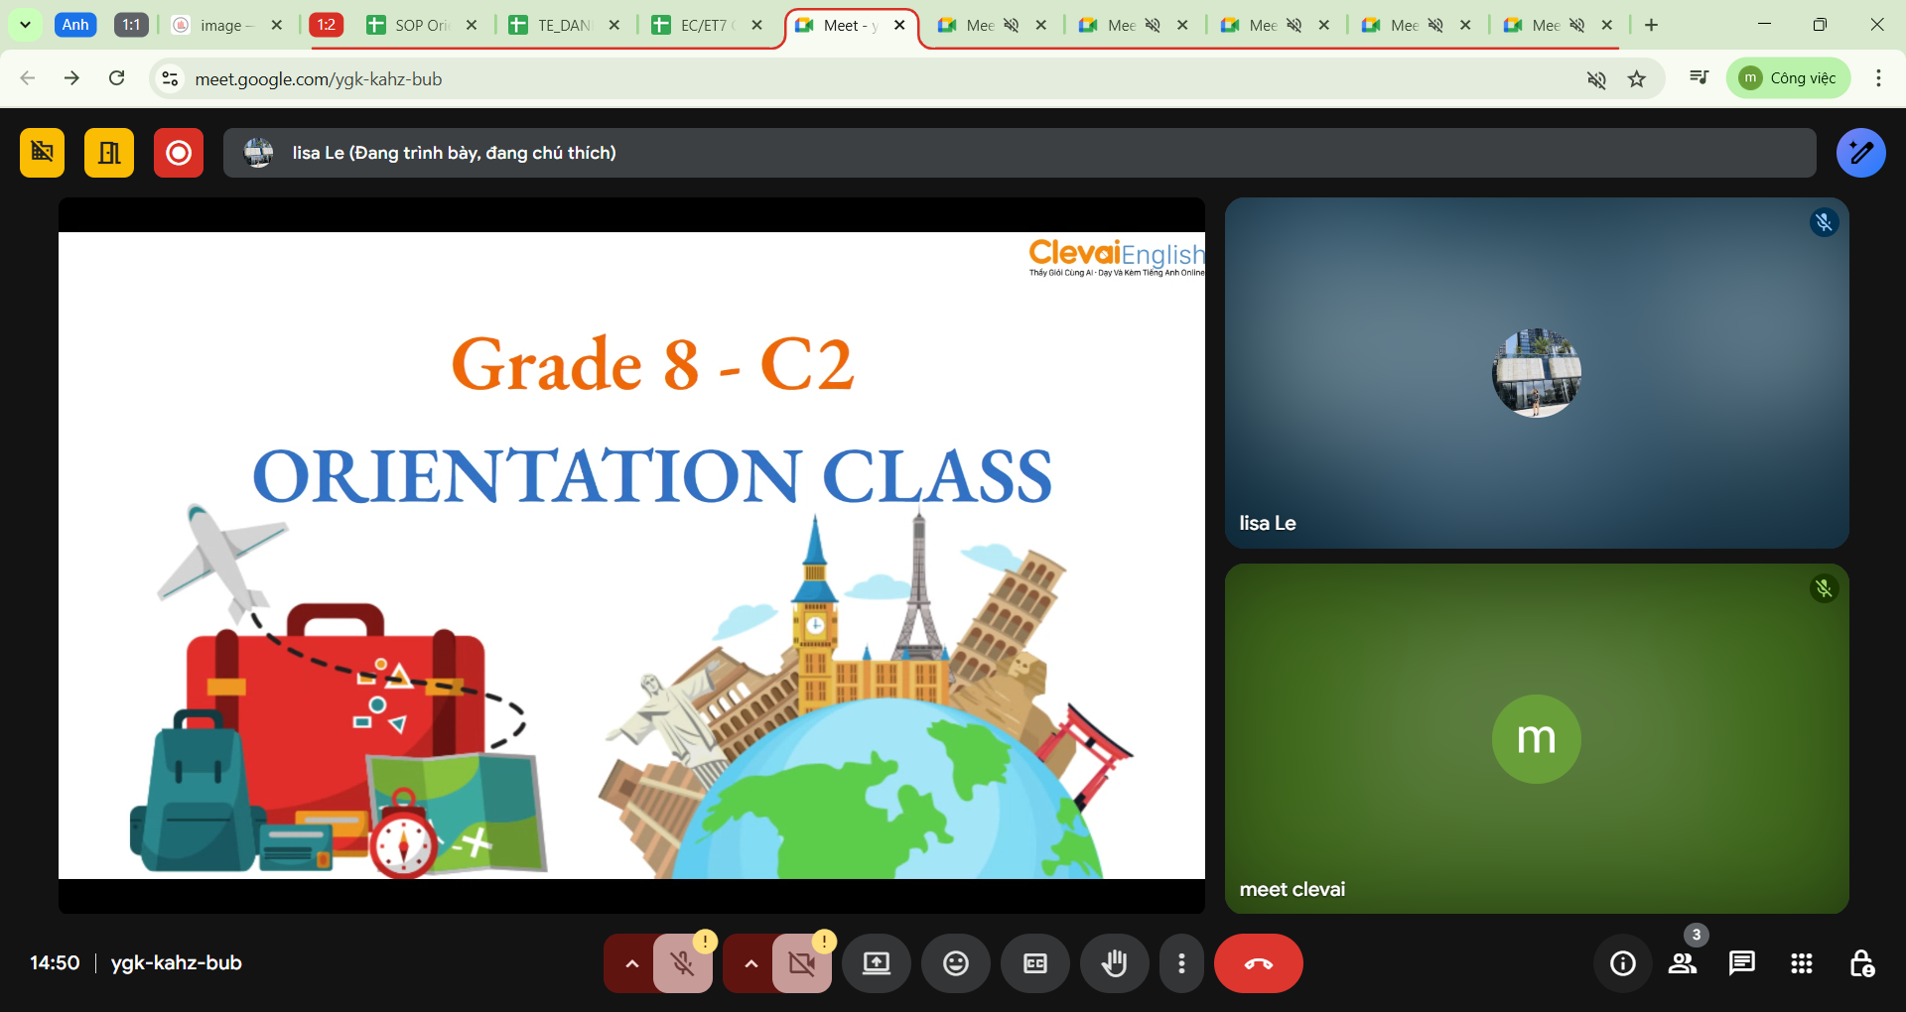
Task: Click meet clevai muted microphone indicator
Action: point(1824,589)
